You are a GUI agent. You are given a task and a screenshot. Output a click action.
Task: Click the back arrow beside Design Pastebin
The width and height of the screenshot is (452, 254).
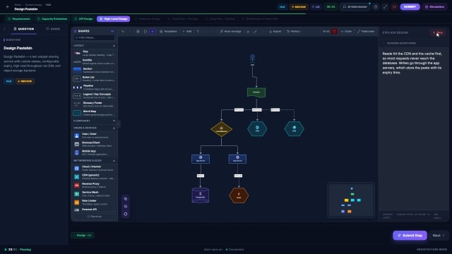(x=8, y=6)
